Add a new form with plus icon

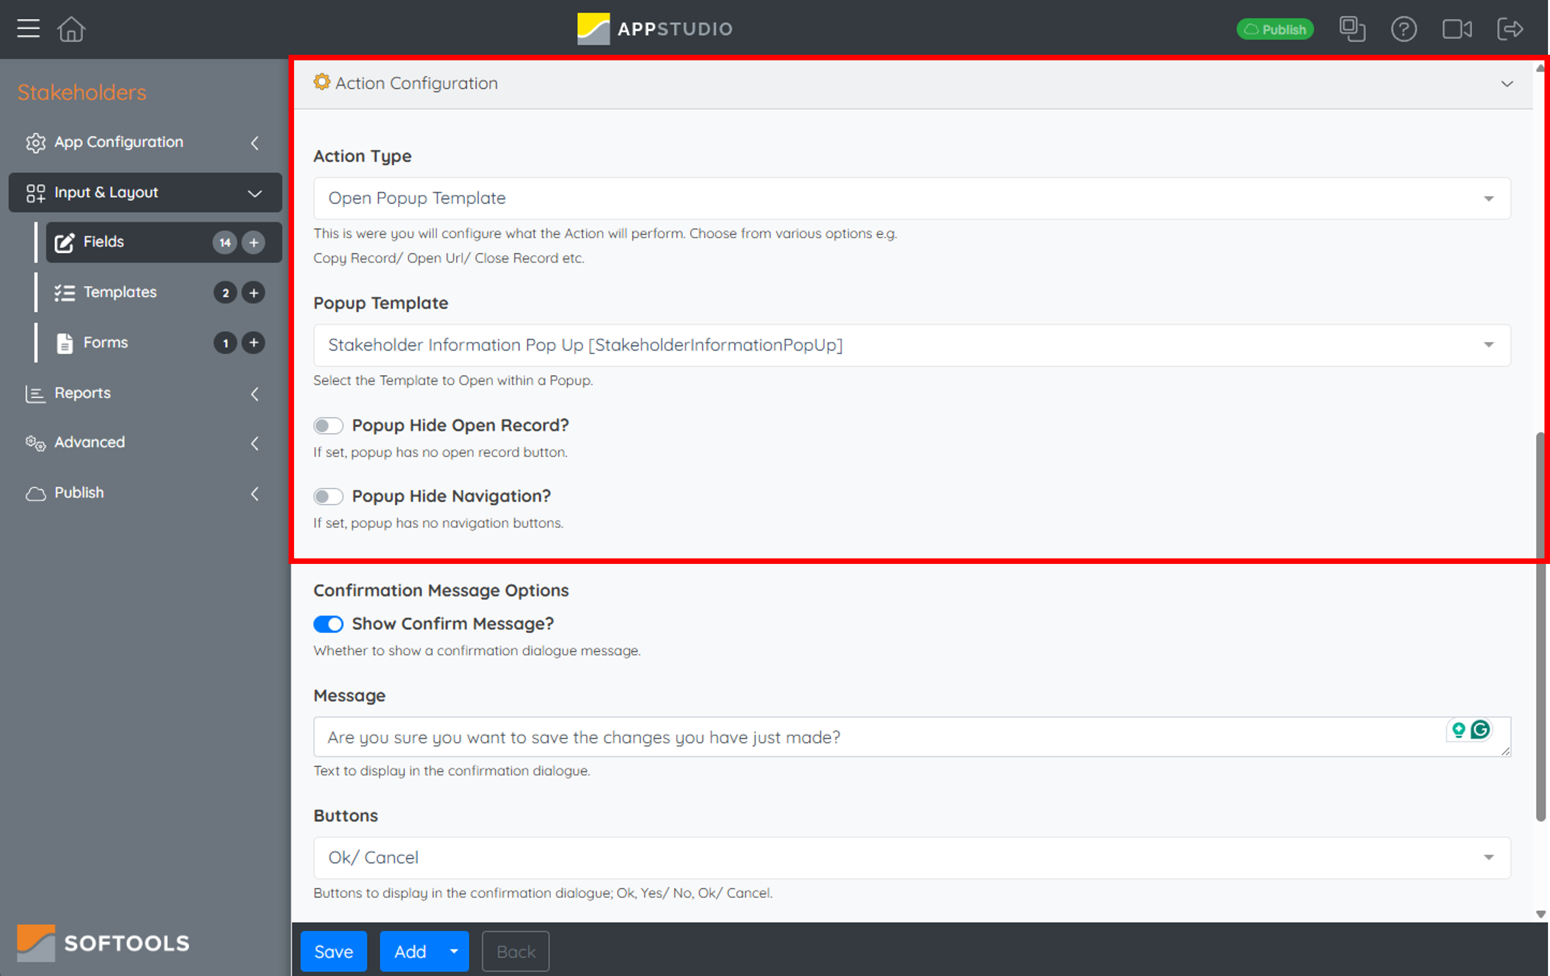(254, 343)
